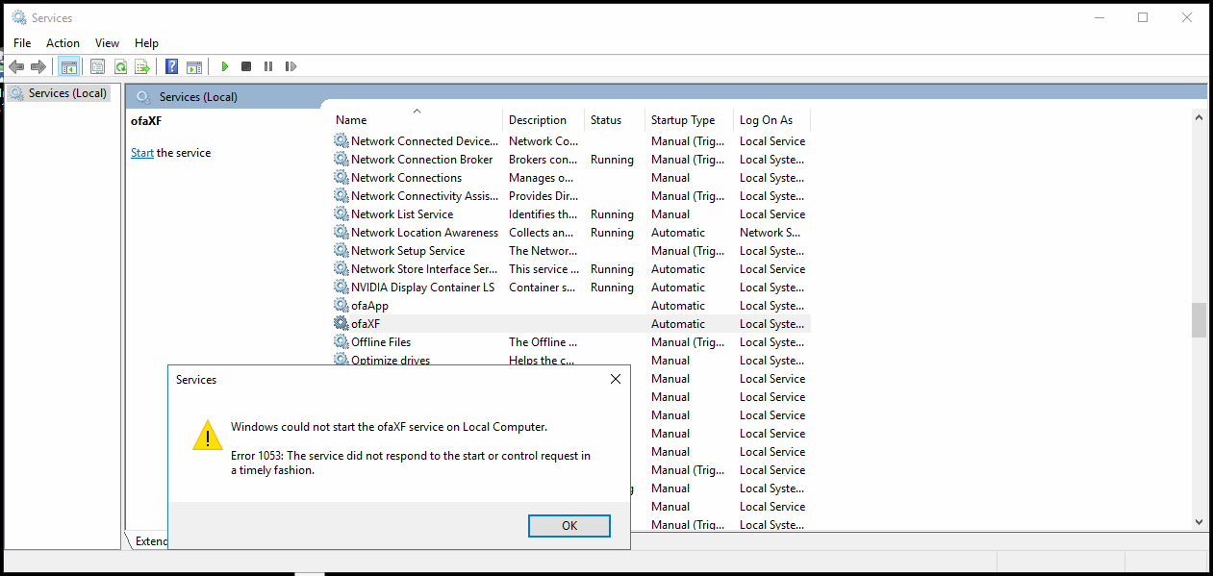Image resolution: width=1213 pixels, height=576 pixels.
Task: Click the Forward navigation arrow
Action: (x=38, y=66)
